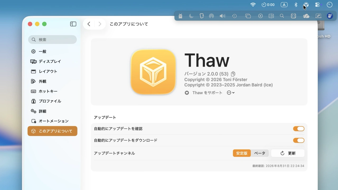Image resolution: width=338 pixels, height=190 pixels.
Task: Copy the version number with the clipboard icon
Action: tap(233, 74)
